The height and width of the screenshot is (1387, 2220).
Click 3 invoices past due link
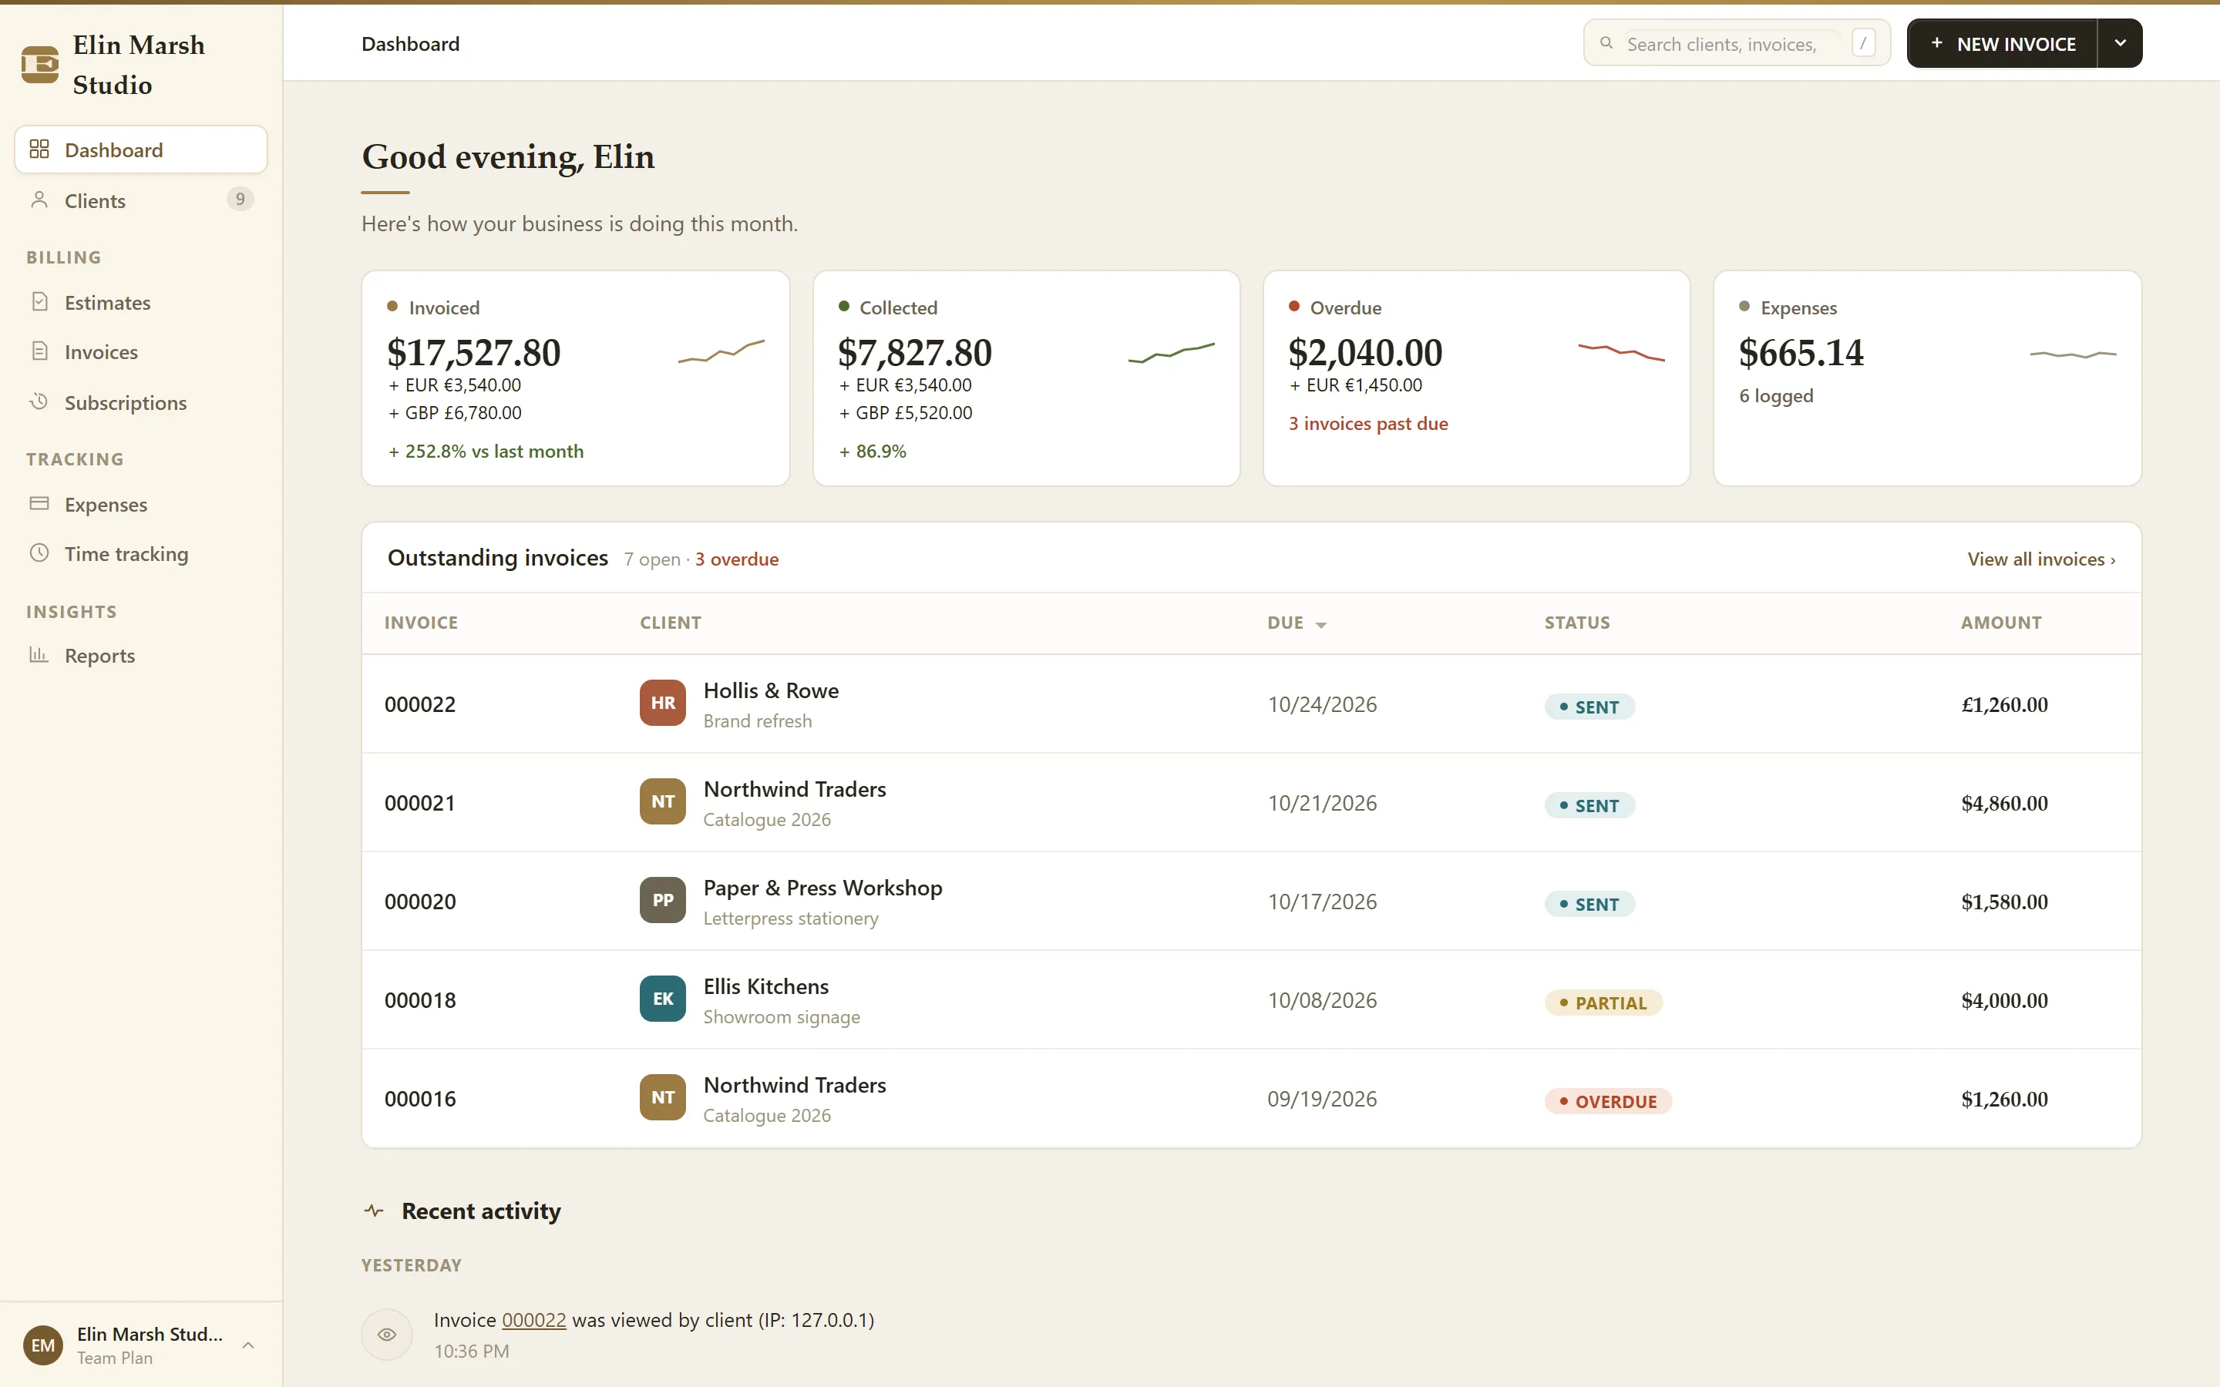pyautogui.click(x=1367, y=423)
